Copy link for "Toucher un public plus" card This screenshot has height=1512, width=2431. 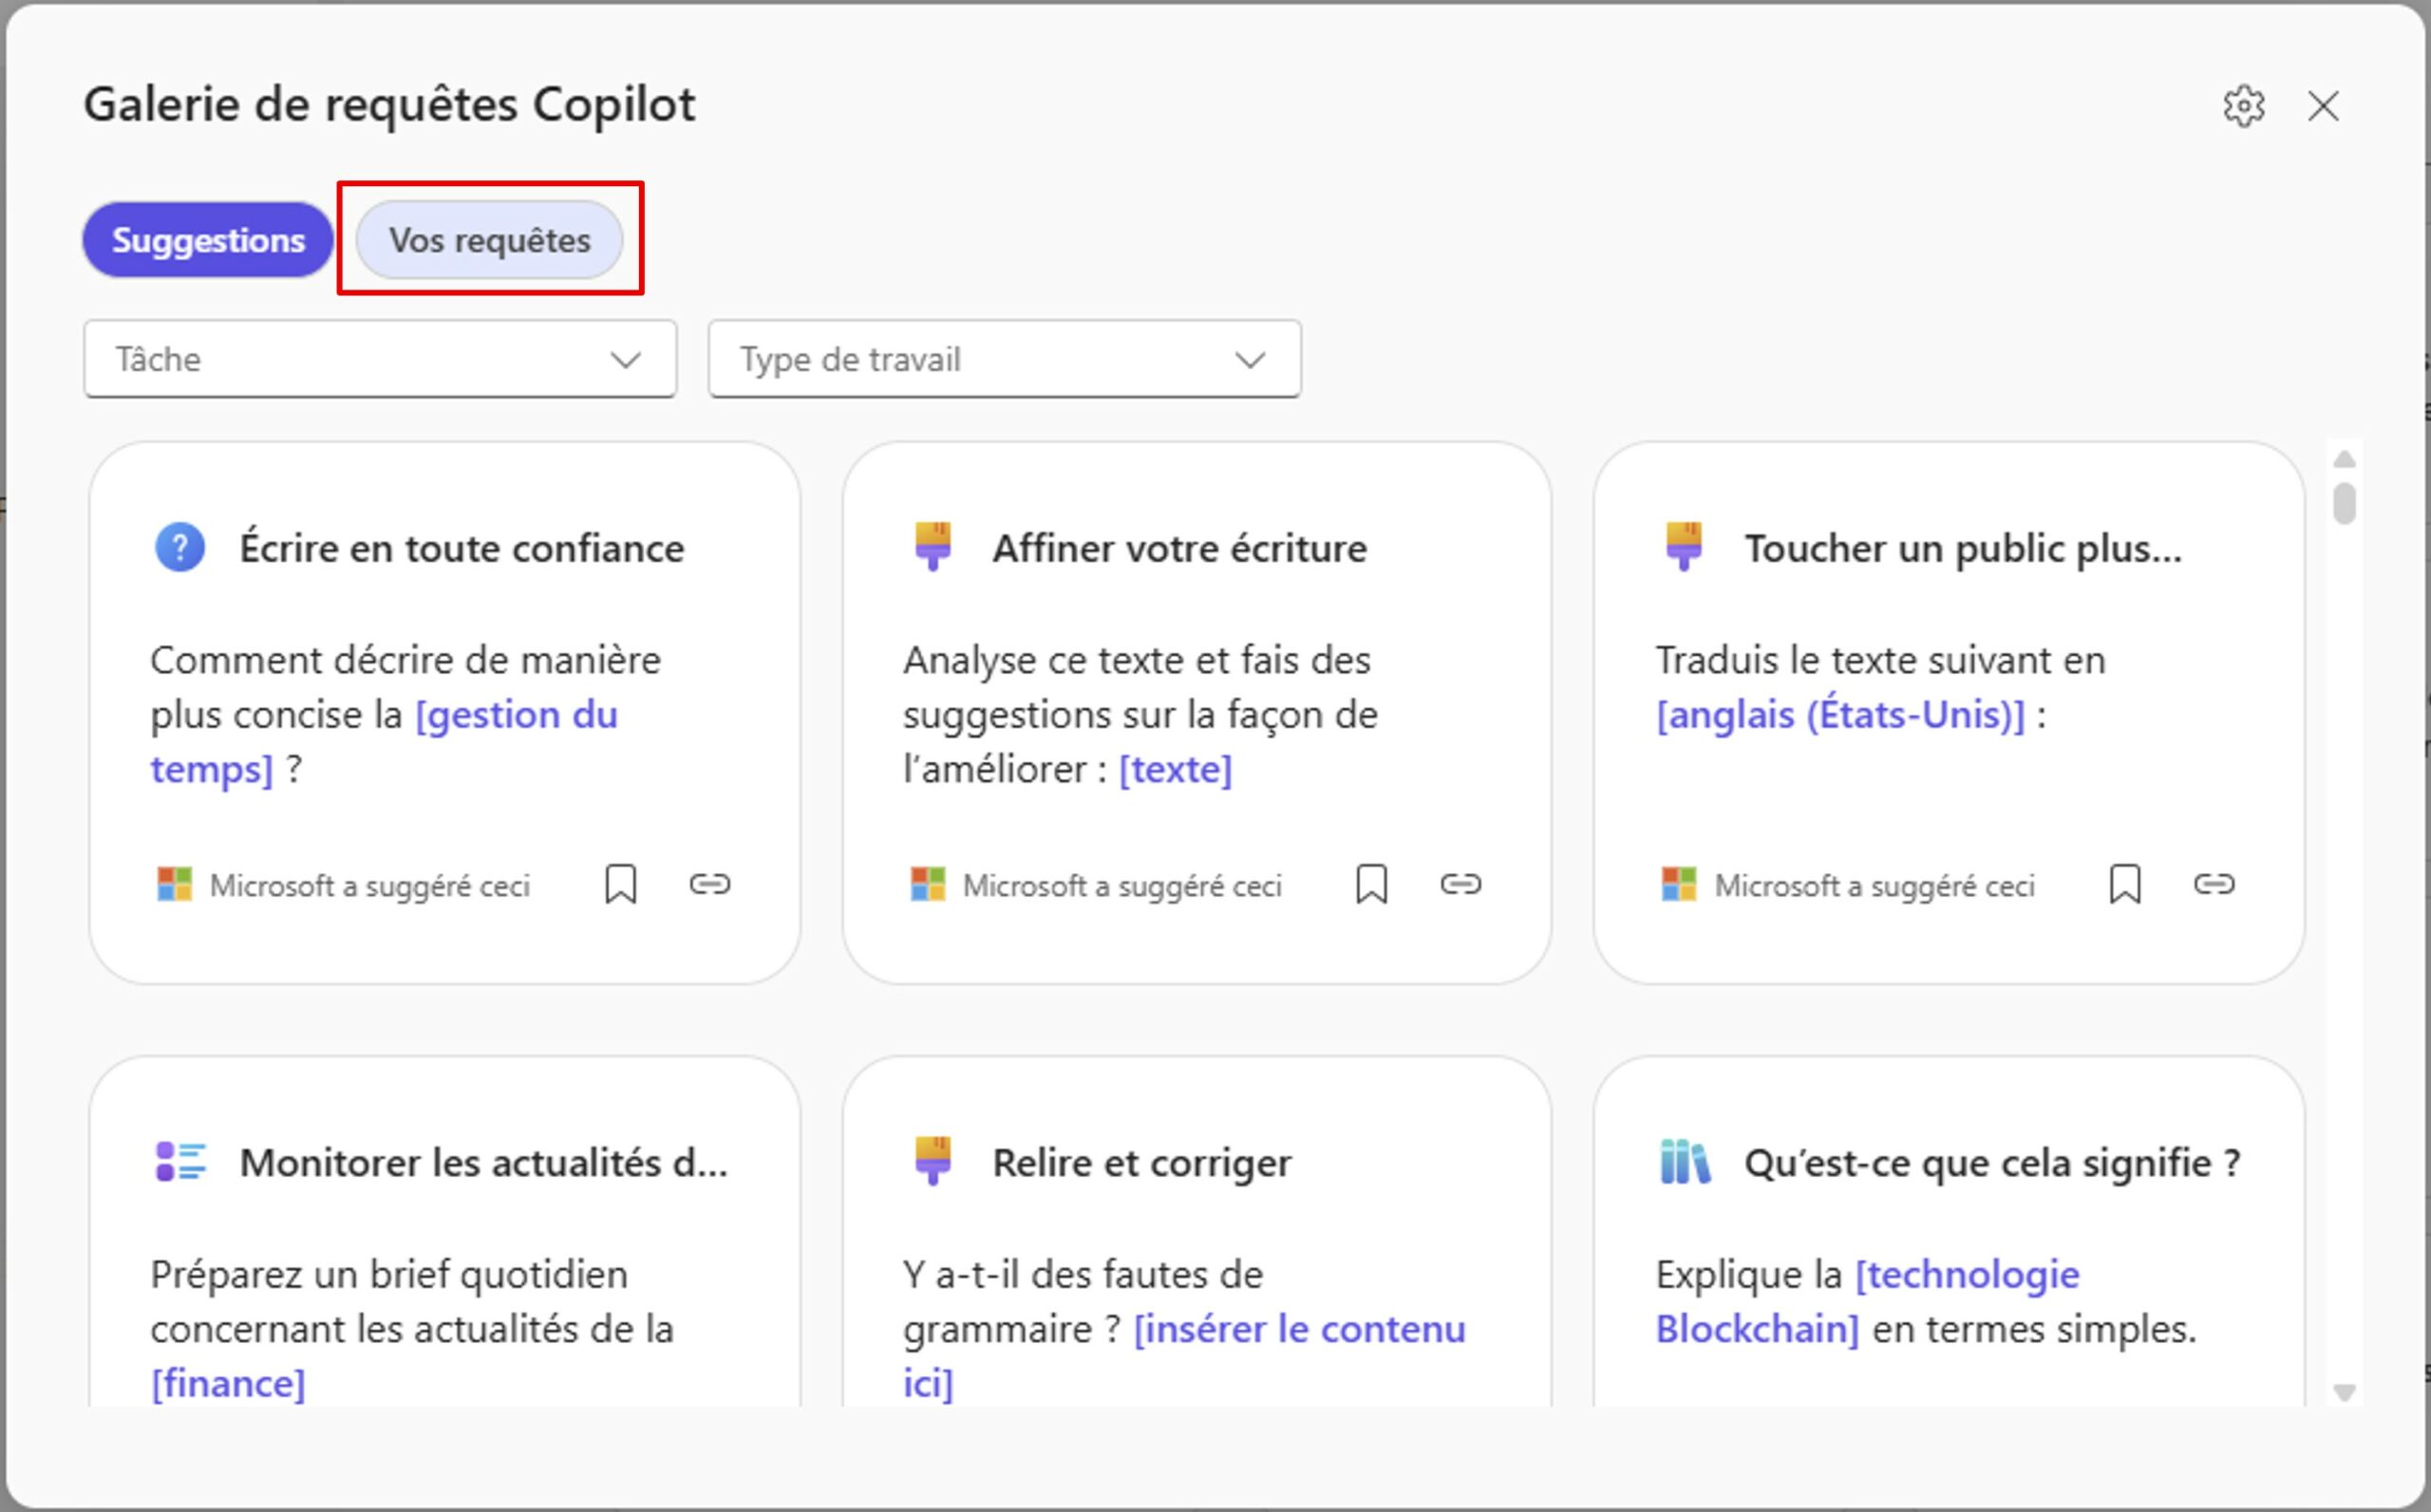pyautogui.click(x=2213, y=884)
